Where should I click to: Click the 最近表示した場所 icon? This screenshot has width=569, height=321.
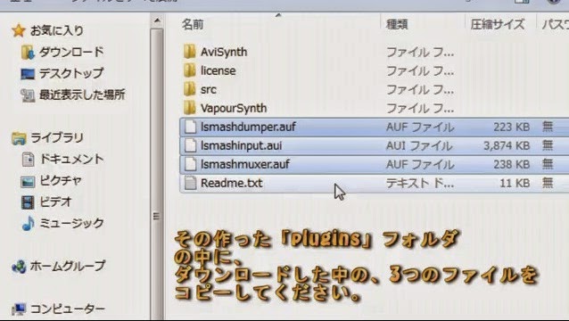coord(28,95)
